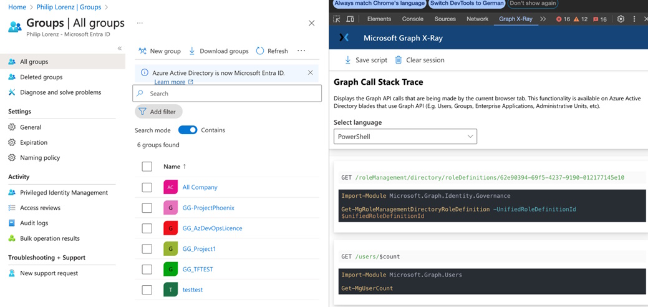Click the Expiration gear icon

click(12, 142)
